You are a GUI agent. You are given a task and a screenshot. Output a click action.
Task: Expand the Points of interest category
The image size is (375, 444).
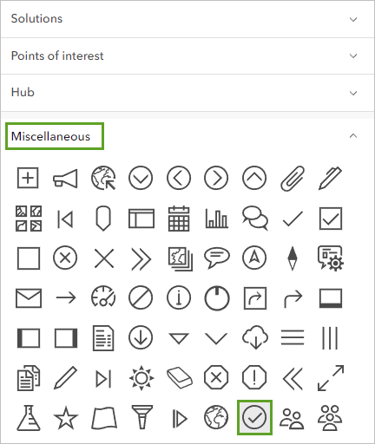tap(187, 55)
